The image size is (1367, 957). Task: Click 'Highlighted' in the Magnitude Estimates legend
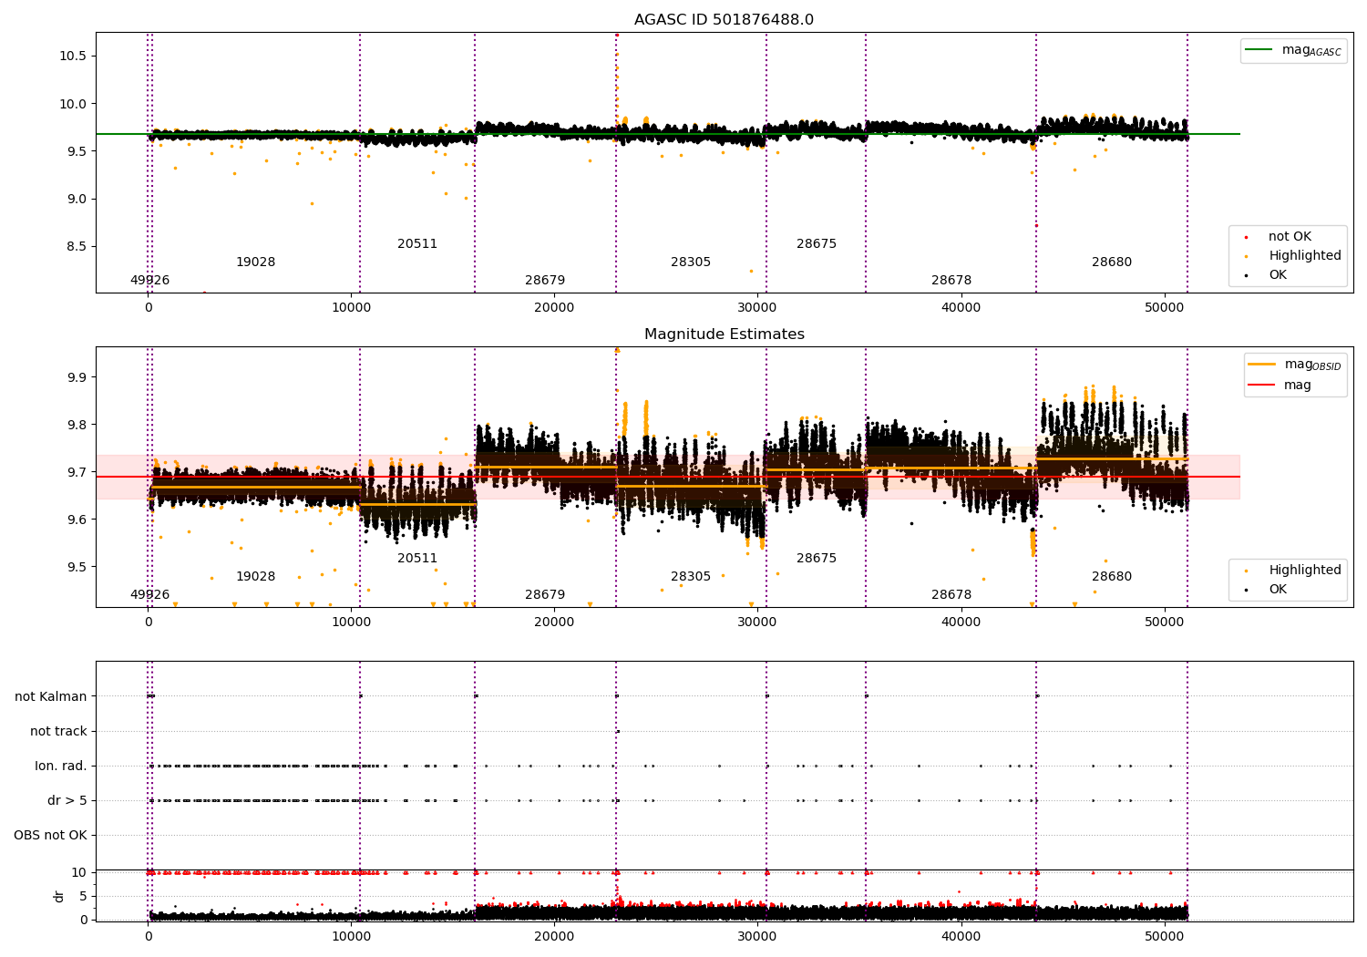click(x=1304, y=571)
